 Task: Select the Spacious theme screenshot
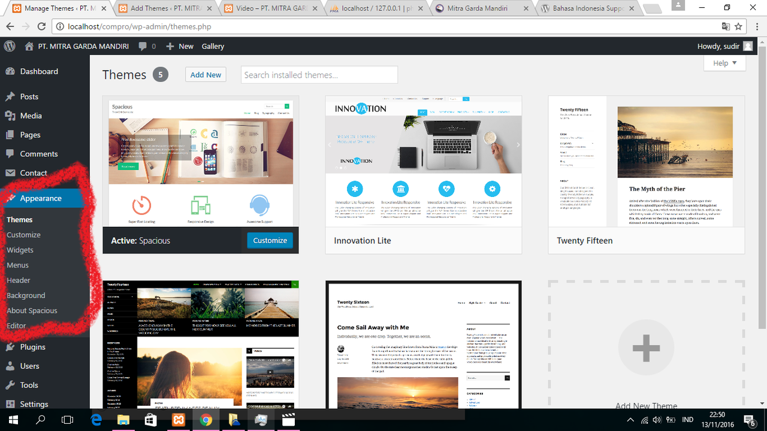pos(201,162)
